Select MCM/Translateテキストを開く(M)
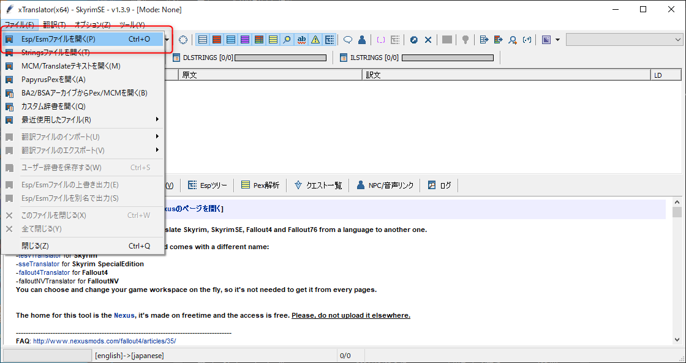The image size is (686, 363). point(83,66)
